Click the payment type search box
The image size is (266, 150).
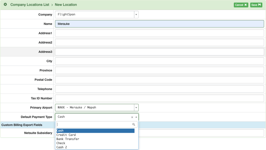(97, 124)
